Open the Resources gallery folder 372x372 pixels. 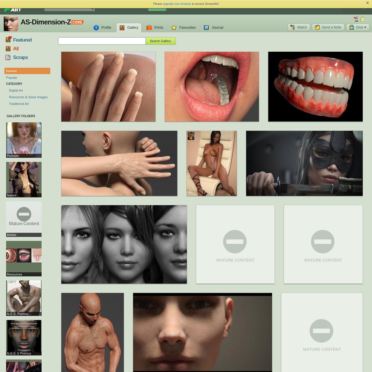(x=24, y=259)
